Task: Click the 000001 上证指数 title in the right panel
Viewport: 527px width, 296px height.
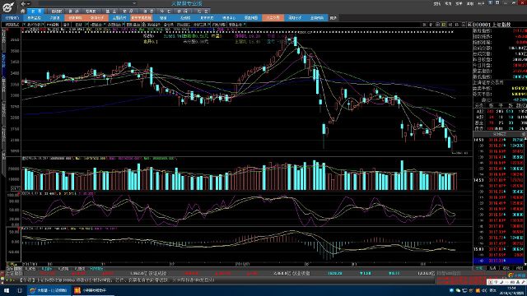Action: pyautogui.click(x=492, y=25)
